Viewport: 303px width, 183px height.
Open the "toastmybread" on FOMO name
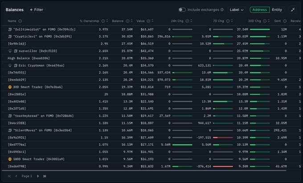44,116
